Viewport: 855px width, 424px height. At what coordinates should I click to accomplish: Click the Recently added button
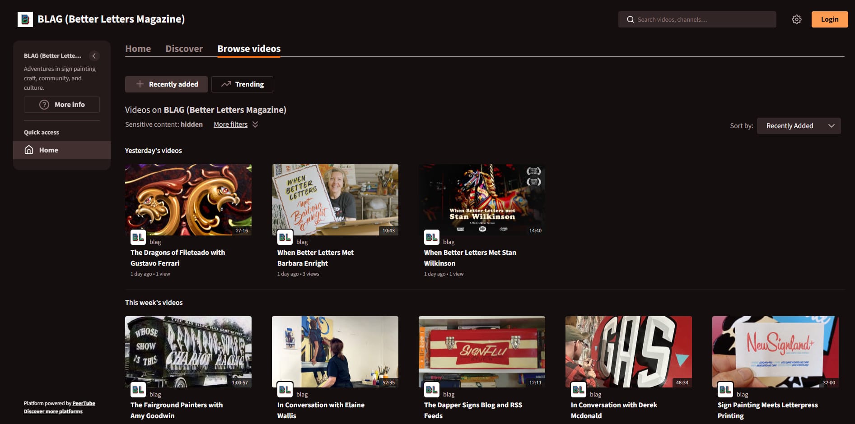[x=166, y=84]
